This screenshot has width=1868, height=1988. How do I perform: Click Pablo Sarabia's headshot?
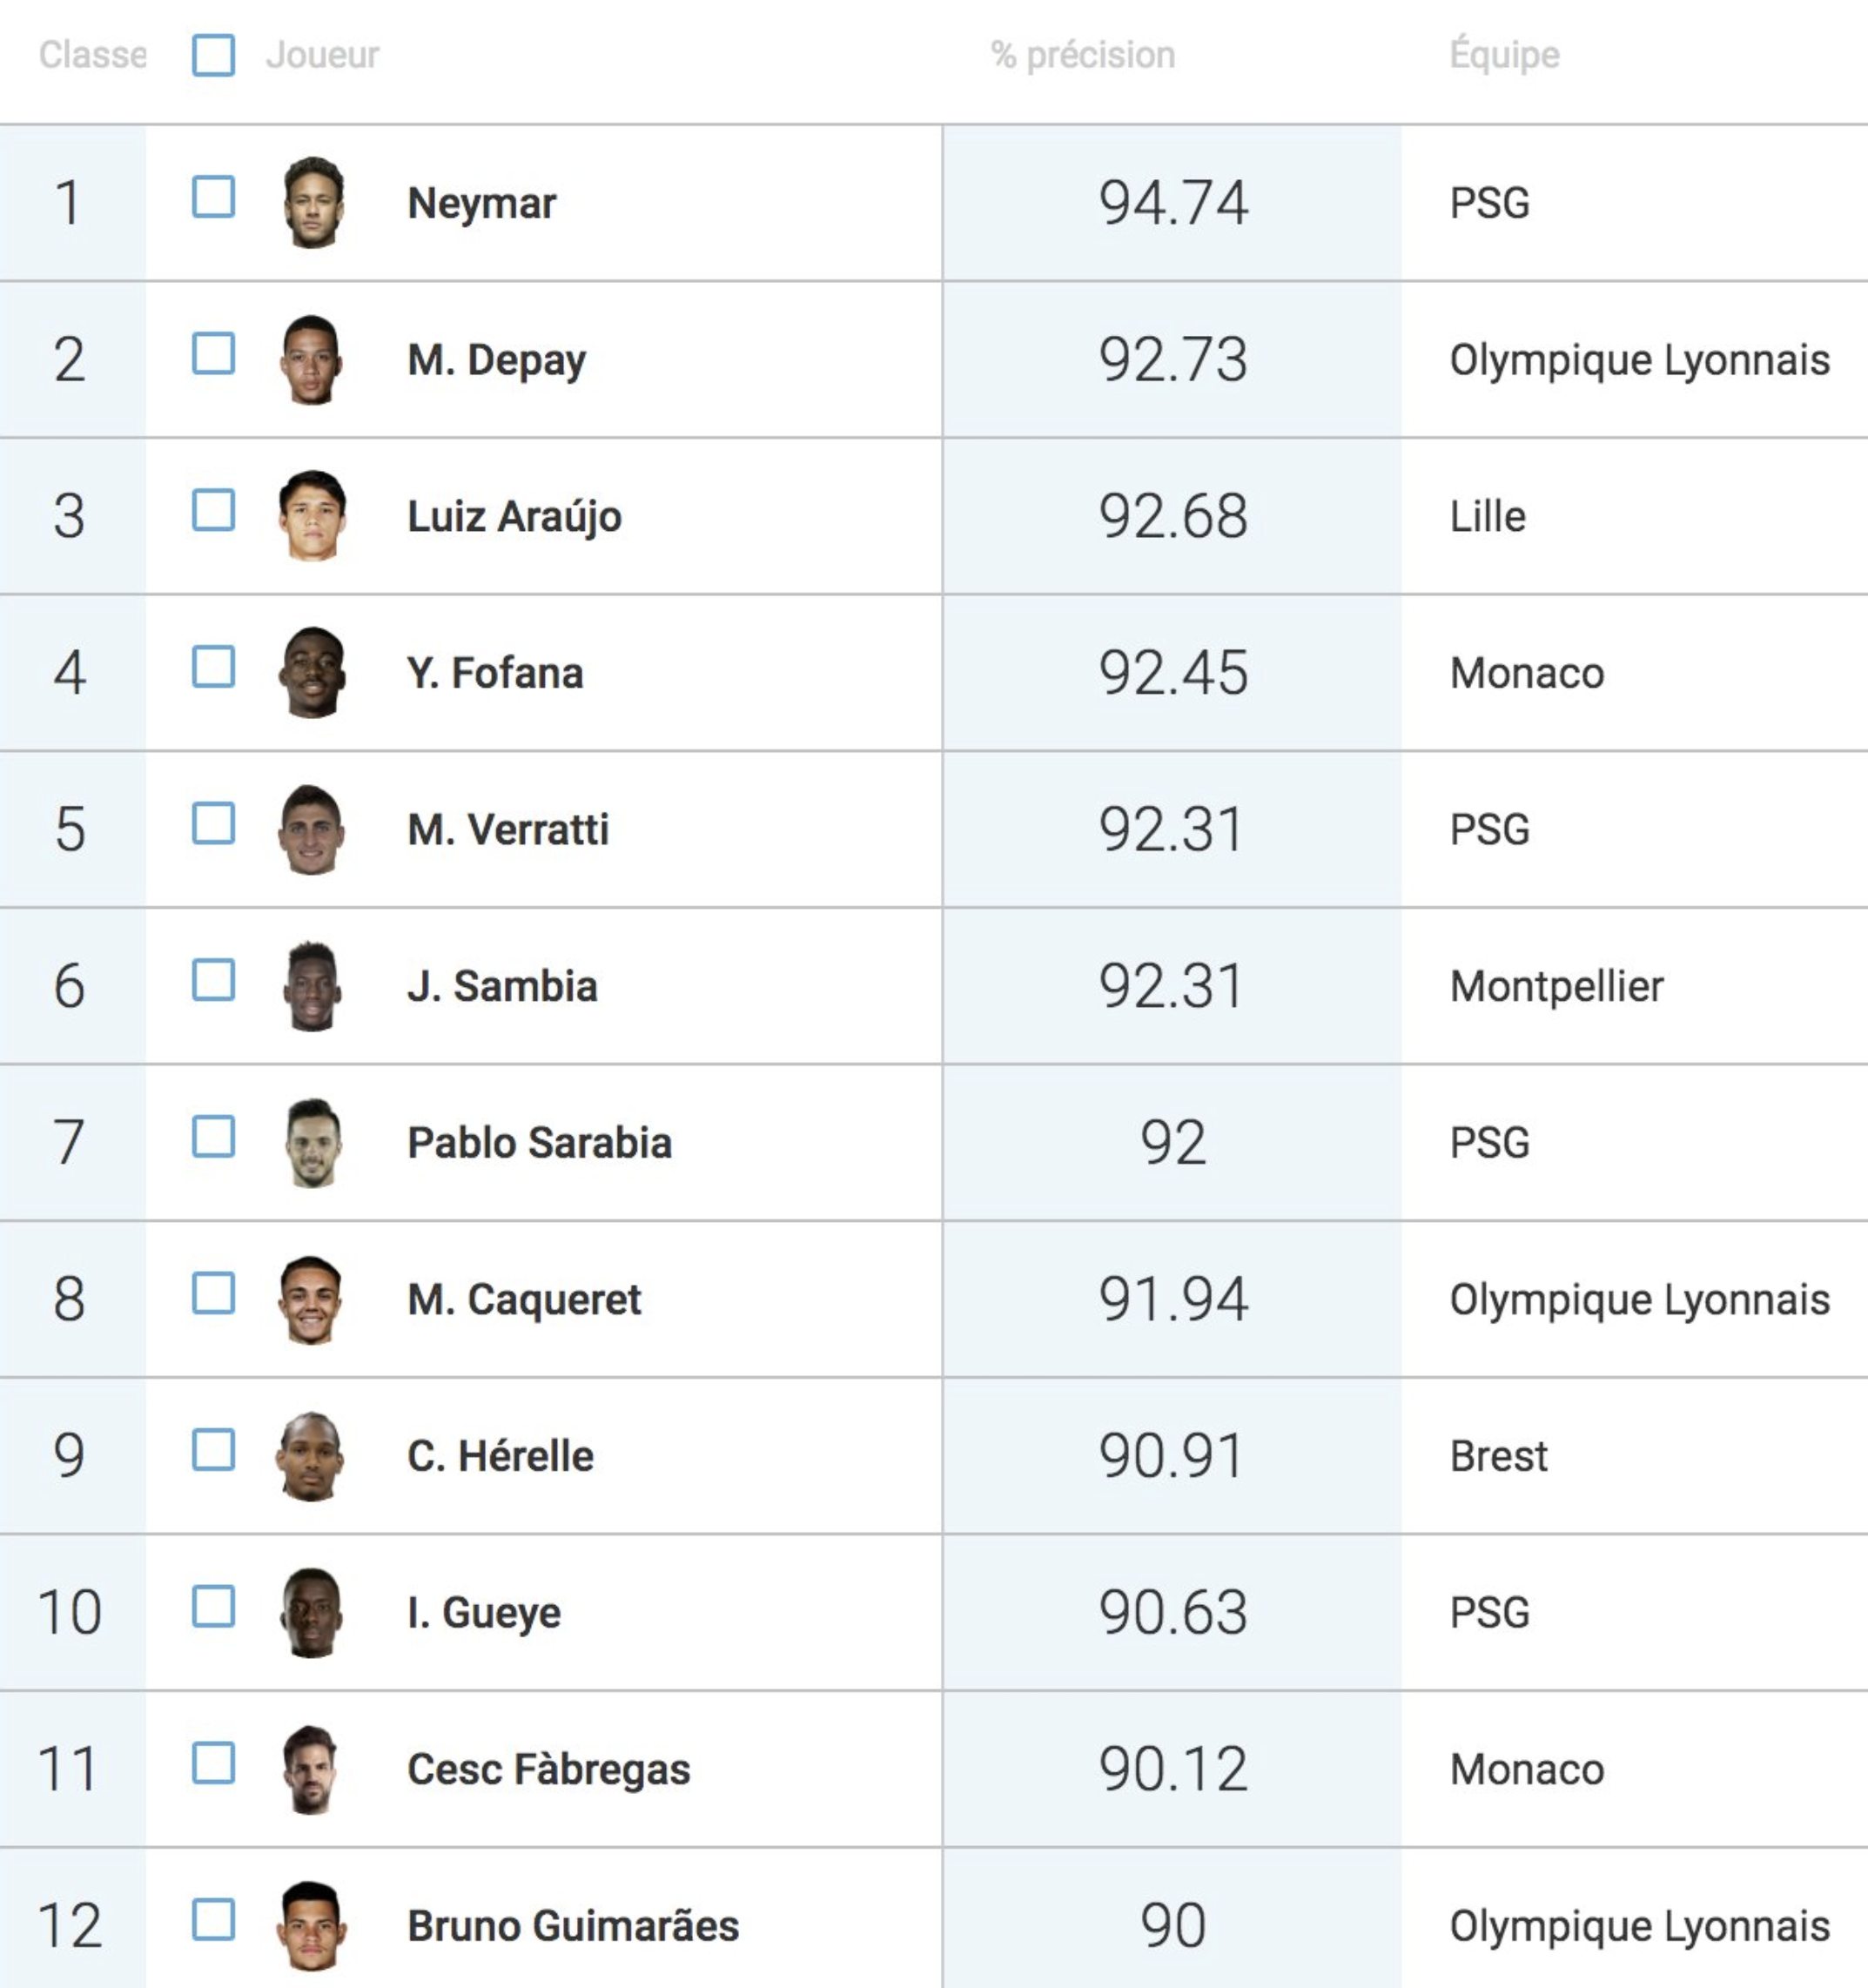click(313, 1142)
